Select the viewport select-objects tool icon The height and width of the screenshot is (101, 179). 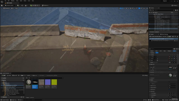(119, 8)
